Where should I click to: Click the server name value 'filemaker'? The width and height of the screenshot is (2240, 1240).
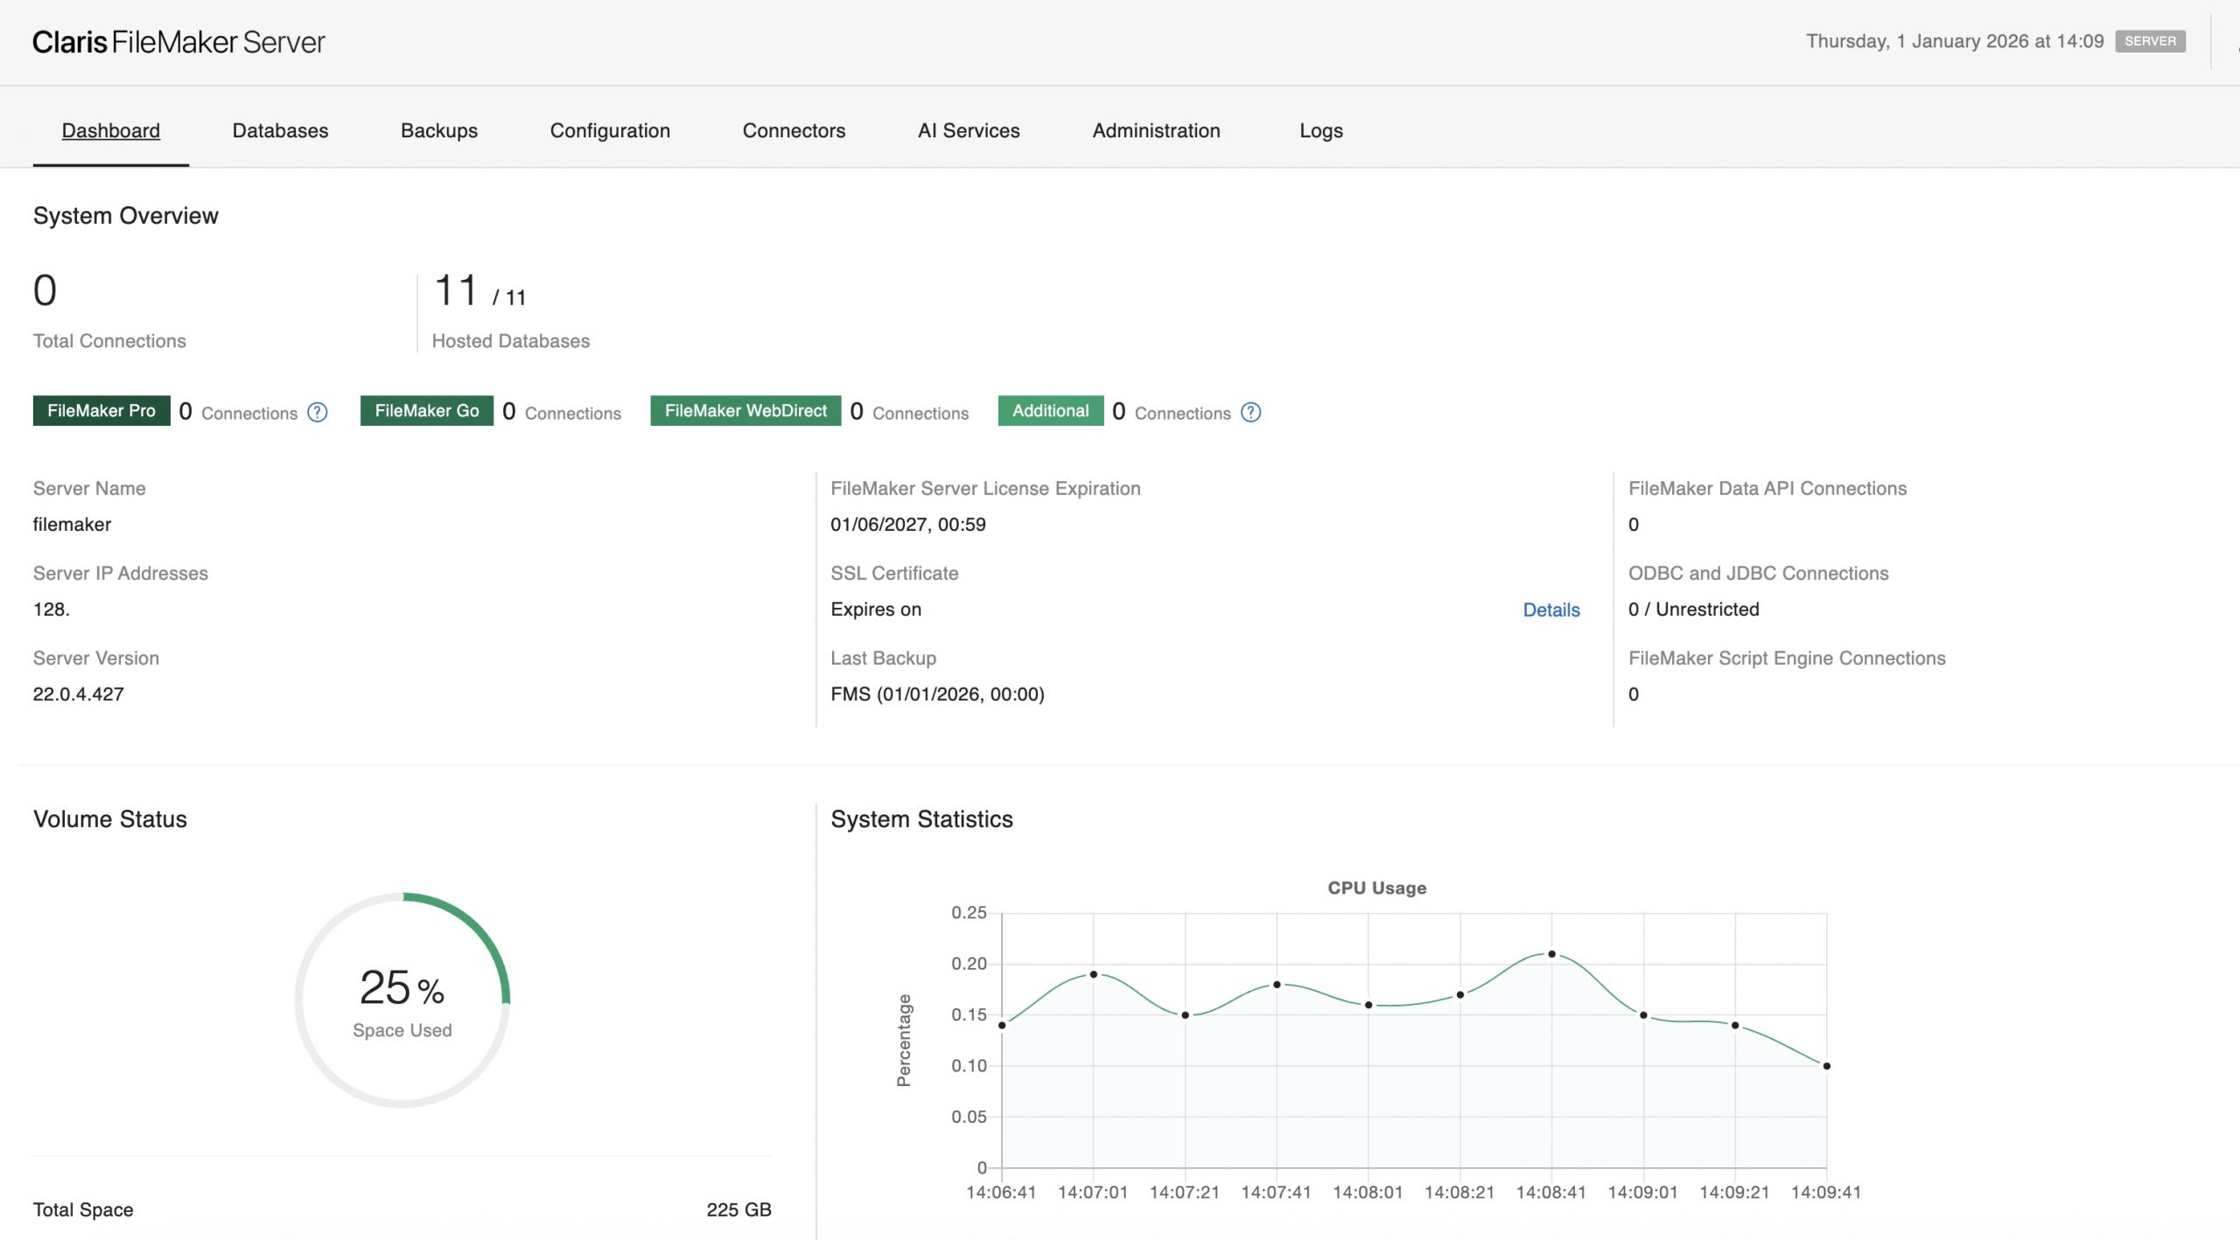tap(72, 525)
